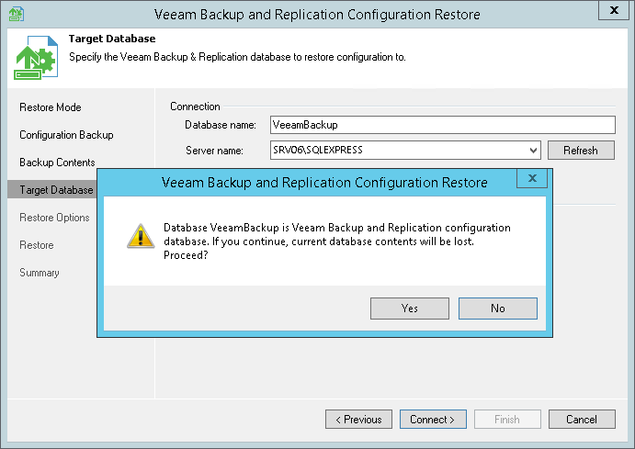Click the Server name combo box field
The image size is (635, 449).
pos(398,151)
